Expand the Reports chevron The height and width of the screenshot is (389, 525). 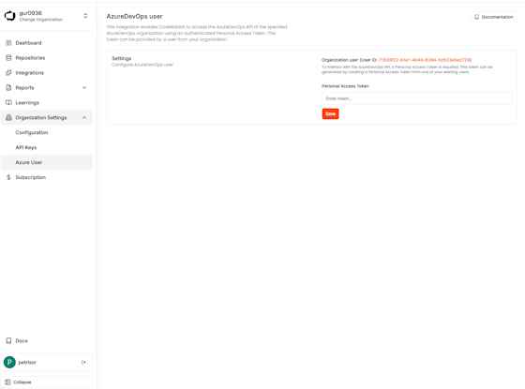[84, 88]
